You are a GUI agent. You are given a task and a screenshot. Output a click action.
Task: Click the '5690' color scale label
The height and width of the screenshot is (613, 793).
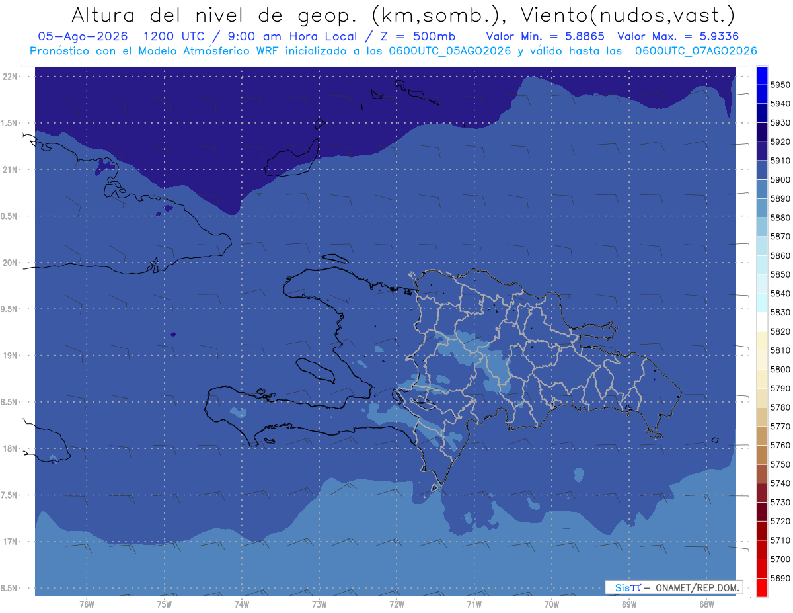point(780,578)
